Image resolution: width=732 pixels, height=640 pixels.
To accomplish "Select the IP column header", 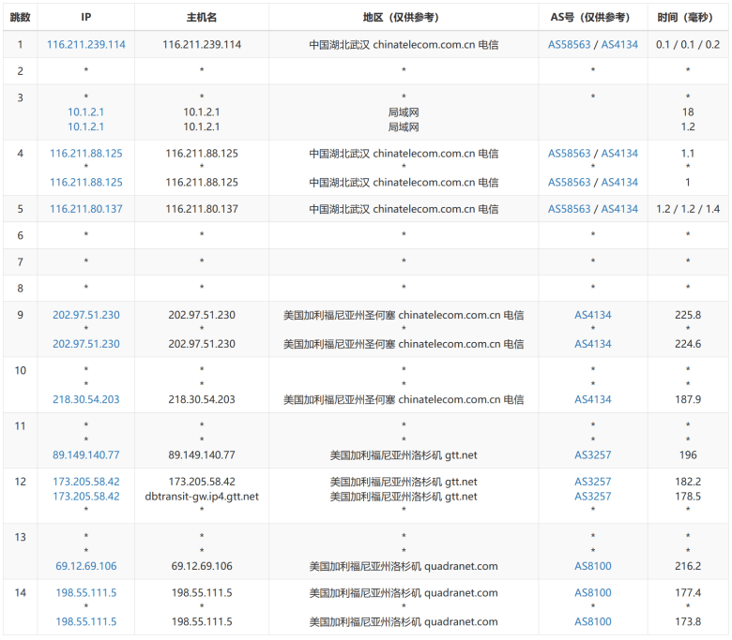I will point(86,17).
